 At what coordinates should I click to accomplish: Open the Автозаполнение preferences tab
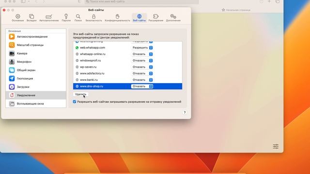click(x=49, y=18)
